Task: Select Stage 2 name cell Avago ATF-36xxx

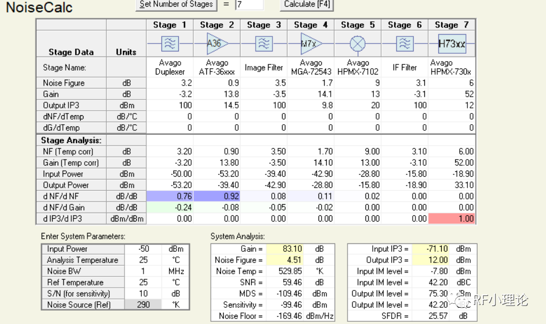Action: coord(216,67)
